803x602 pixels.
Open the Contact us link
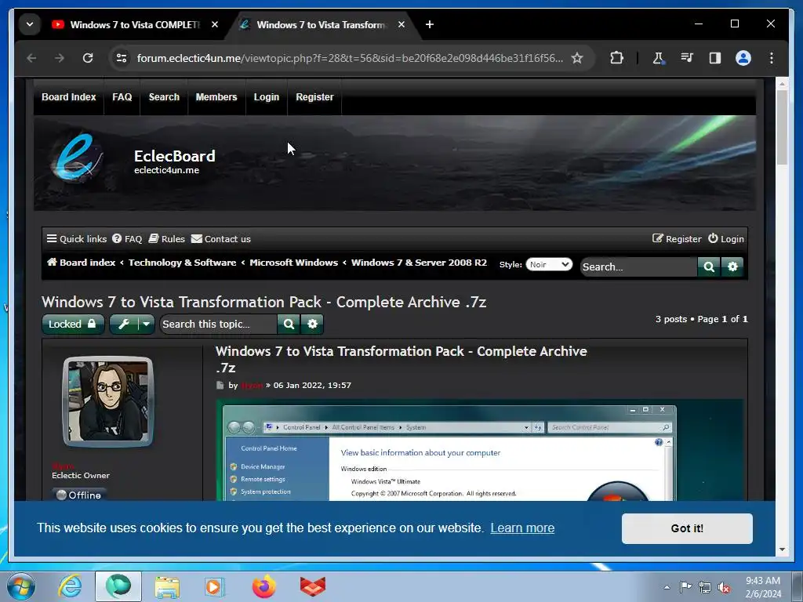pyautogui.click(x=220, y=239)
